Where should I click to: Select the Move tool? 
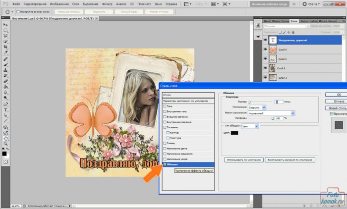5,25
